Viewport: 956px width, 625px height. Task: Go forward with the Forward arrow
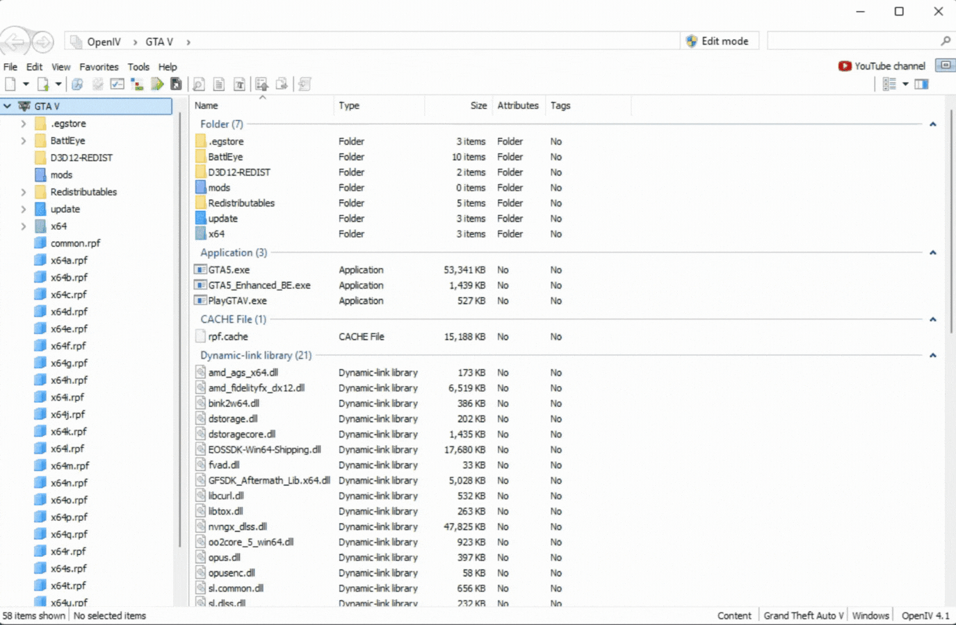(x=43, y=42)
